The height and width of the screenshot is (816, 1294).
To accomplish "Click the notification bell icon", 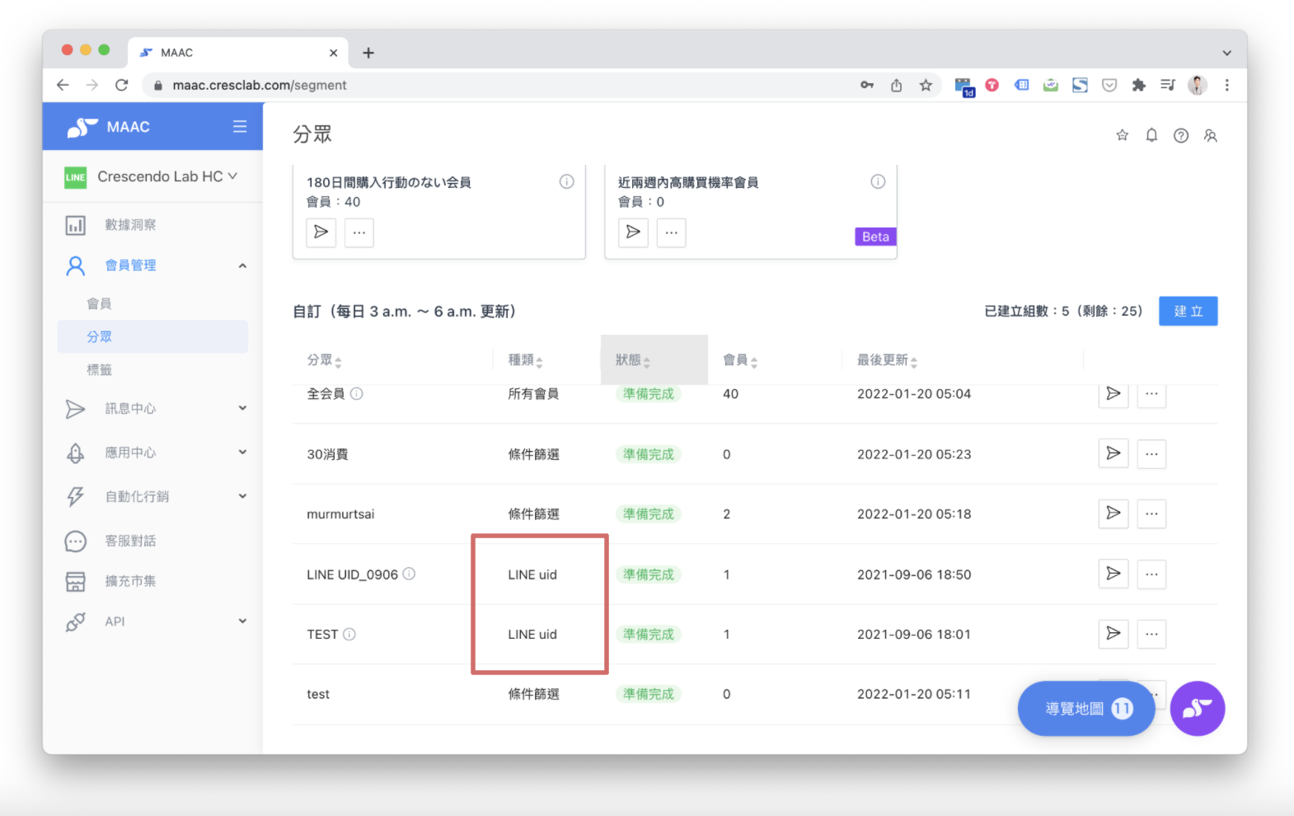I will (x=1151, y=135).
